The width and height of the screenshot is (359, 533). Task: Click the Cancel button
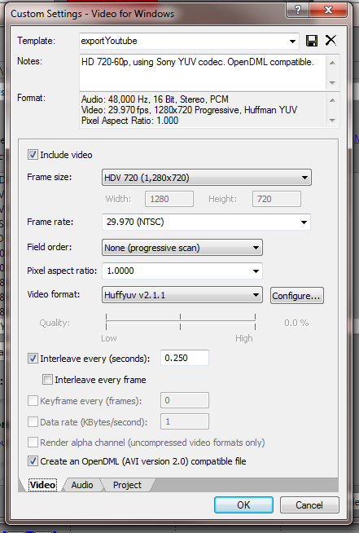click(309, 504)
